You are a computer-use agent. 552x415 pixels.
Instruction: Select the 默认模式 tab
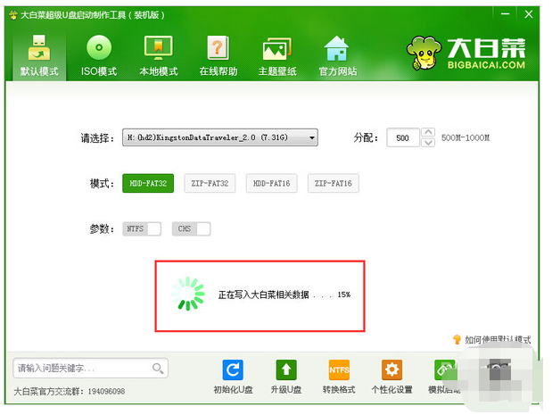pyautogui.click(x=39, y=55)
